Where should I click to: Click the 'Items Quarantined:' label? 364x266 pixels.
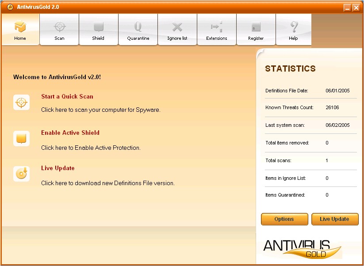(x=285, y=195)
